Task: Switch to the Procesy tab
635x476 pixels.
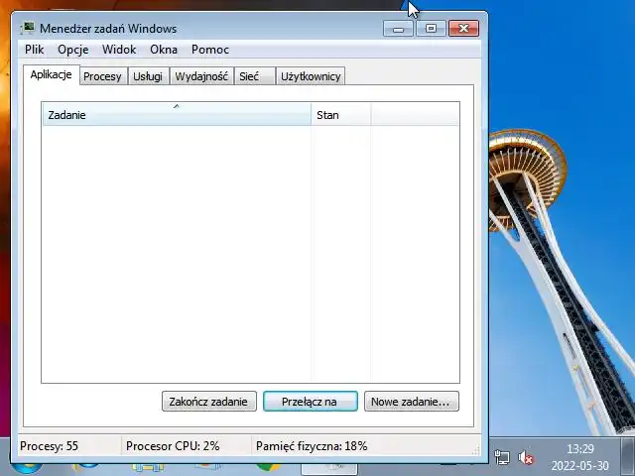Action: point(103,76)
